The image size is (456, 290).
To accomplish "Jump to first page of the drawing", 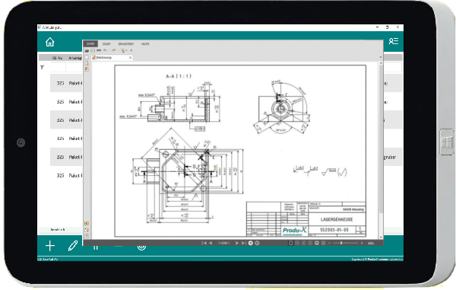I will [204, 243].
